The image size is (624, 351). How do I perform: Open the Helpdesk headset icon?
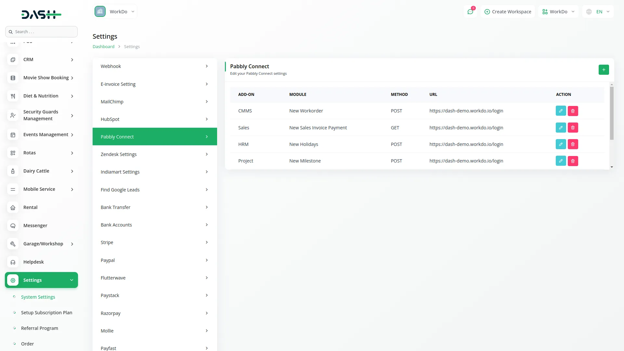(12, 262)
